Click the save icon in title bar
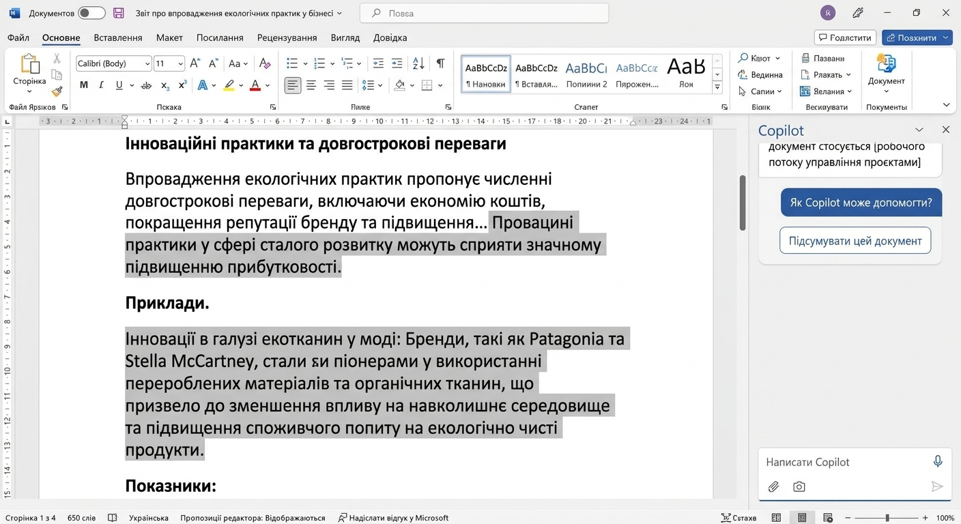The width and height of the screenshot is (961, 524). [119, 13]
